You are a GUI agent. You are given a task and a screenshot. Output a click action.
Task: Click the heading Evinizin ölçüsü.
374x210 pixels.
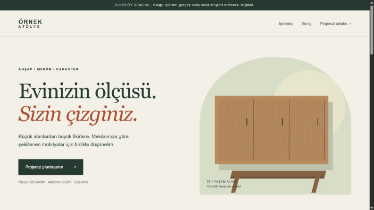tap(87, 91)
